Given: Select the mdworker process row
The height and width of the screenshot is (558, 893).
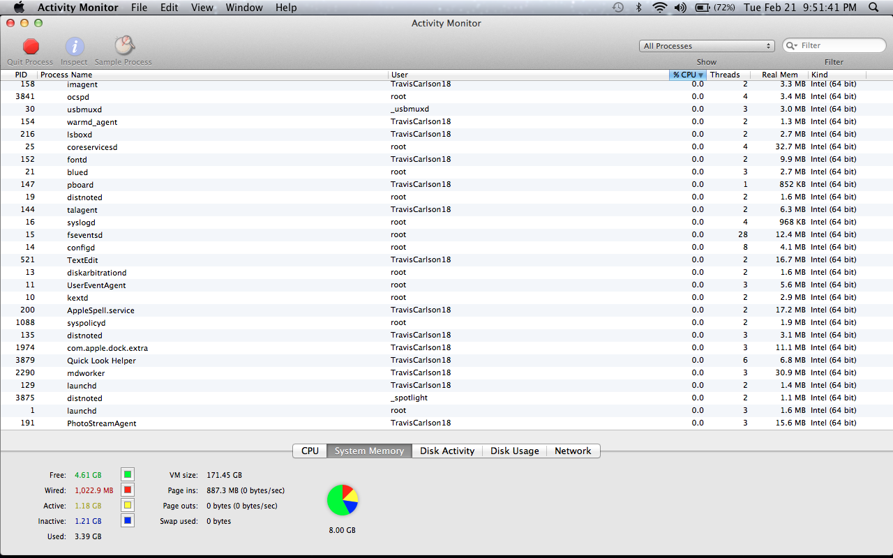Looking at the screenshot, I should coord(446,372).
